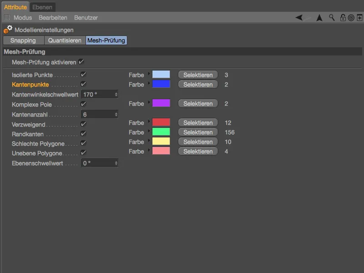
Task: Click the Randkanten count 156
Action: pyautogui.click(x=230, y=132)
